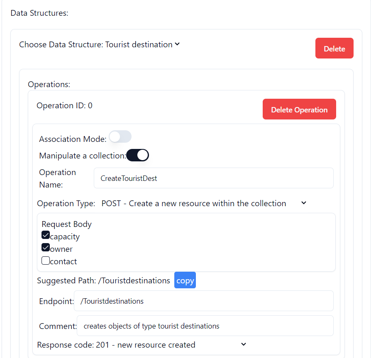Turn off Manipulate a collection toggle

137,156
